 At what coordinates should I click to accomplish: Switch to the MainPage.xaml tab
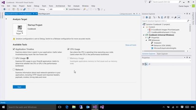click(44, 14)
